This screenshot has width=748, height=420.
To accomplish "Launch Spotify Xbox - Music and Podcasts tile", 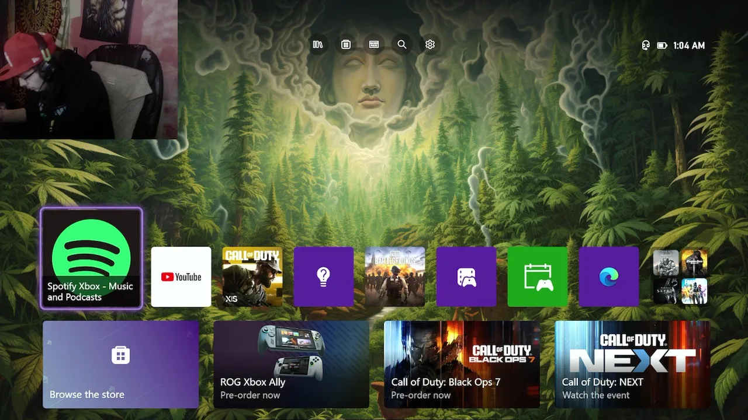I will pos(91,258).
